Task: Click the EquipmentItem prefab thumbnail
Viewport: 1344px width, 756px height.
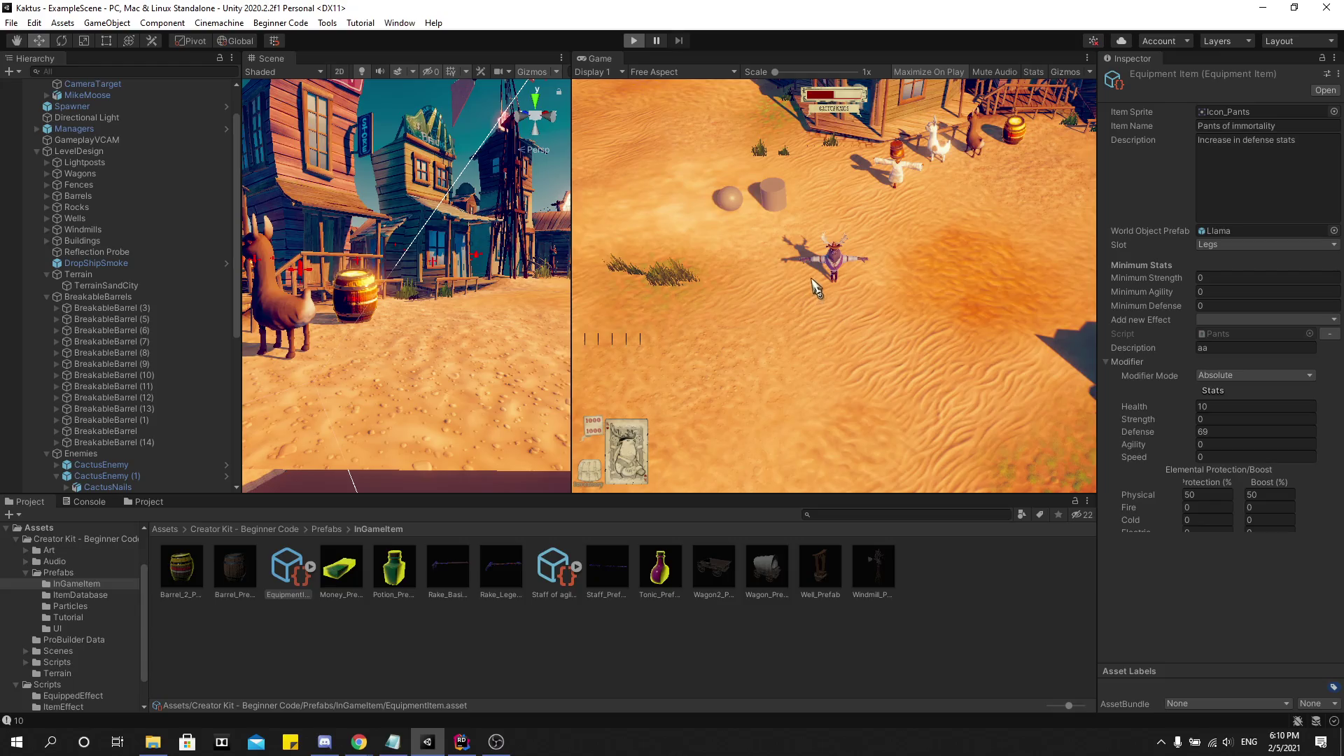Action: pyautogui.click(x=287, y=567)
